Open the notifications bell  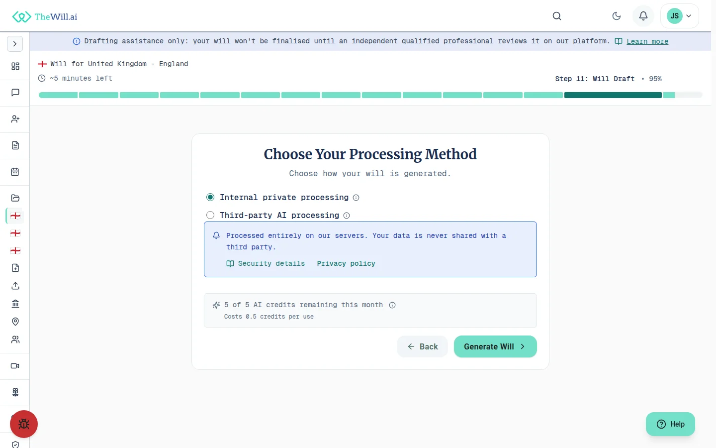[643, 16]
